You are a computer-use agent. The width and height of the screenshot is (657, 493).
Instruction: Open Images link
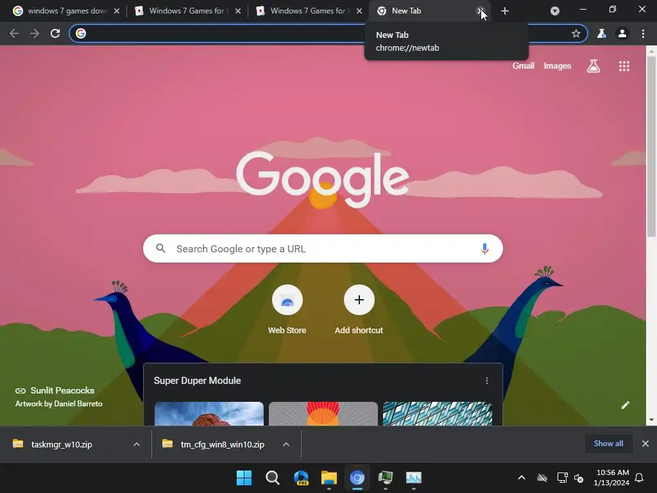(558, 66)
